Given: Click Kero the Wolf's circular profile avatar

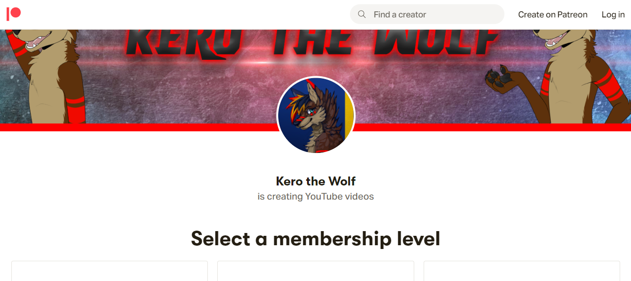Looking at the screenshot, I should [x=315, y=115].
